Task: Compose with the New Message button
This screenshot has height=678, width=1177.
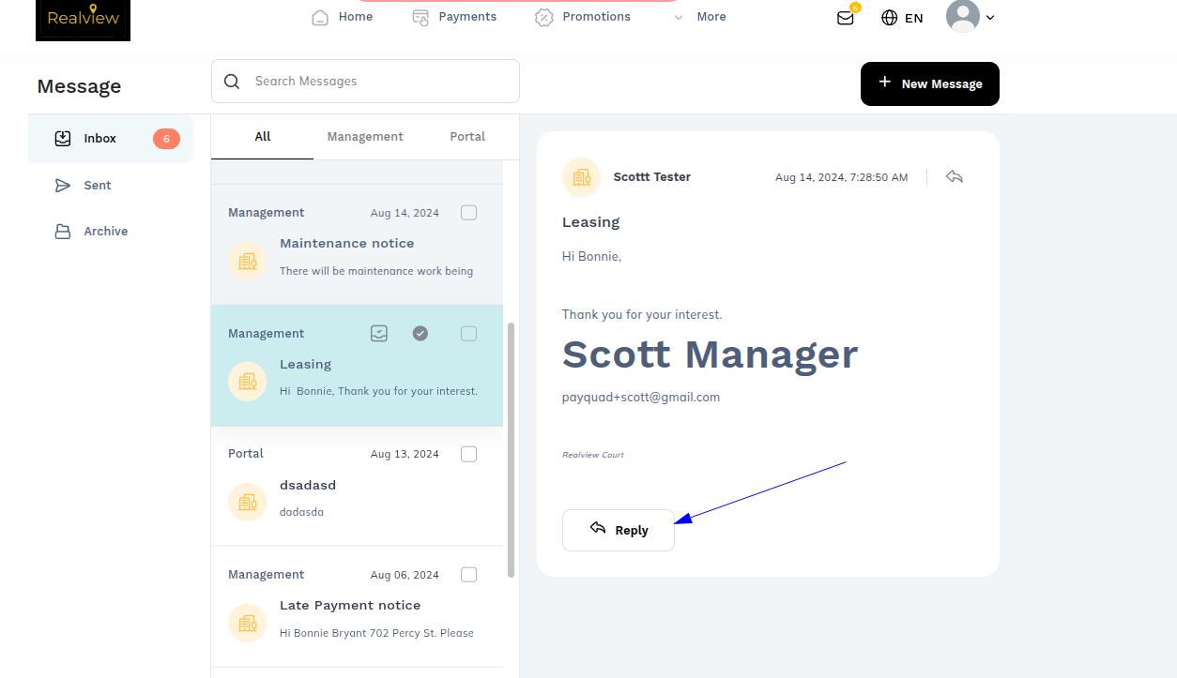Action: 930,83
